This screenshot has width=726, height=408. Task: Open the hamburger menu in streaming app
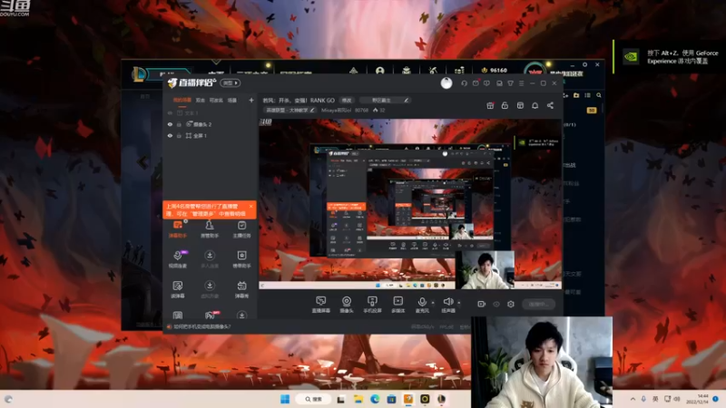(x=521, y=83)
